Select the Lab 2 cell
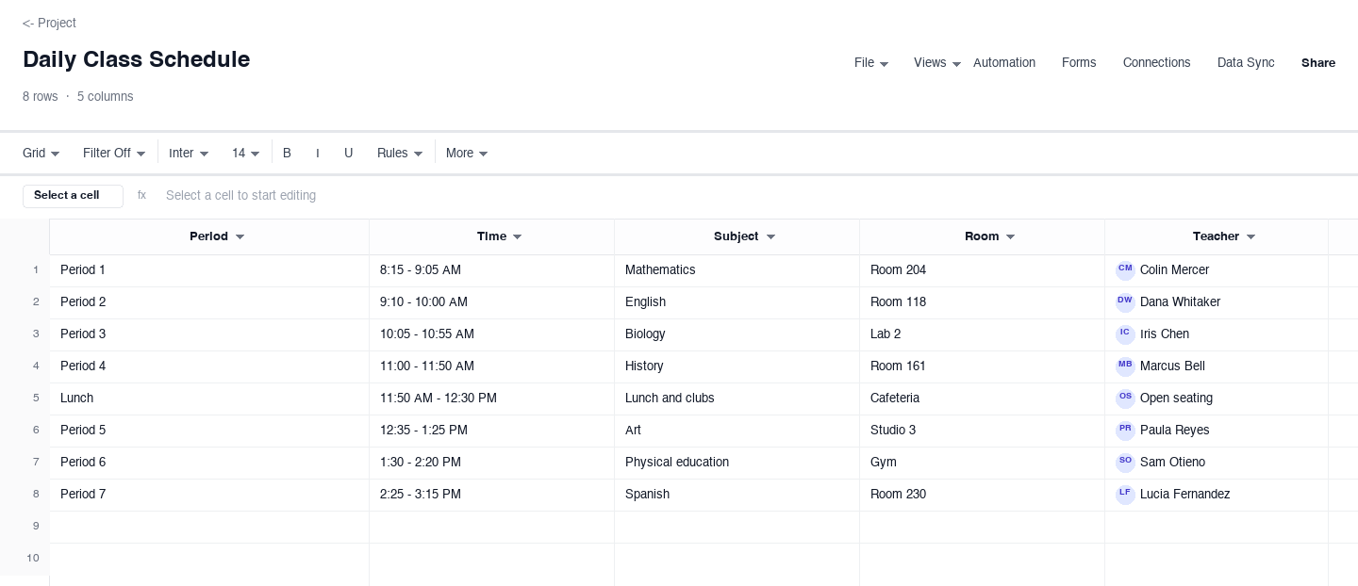Image resolution: width=1358 pixels, height=586 pixels. click(982, 334)
